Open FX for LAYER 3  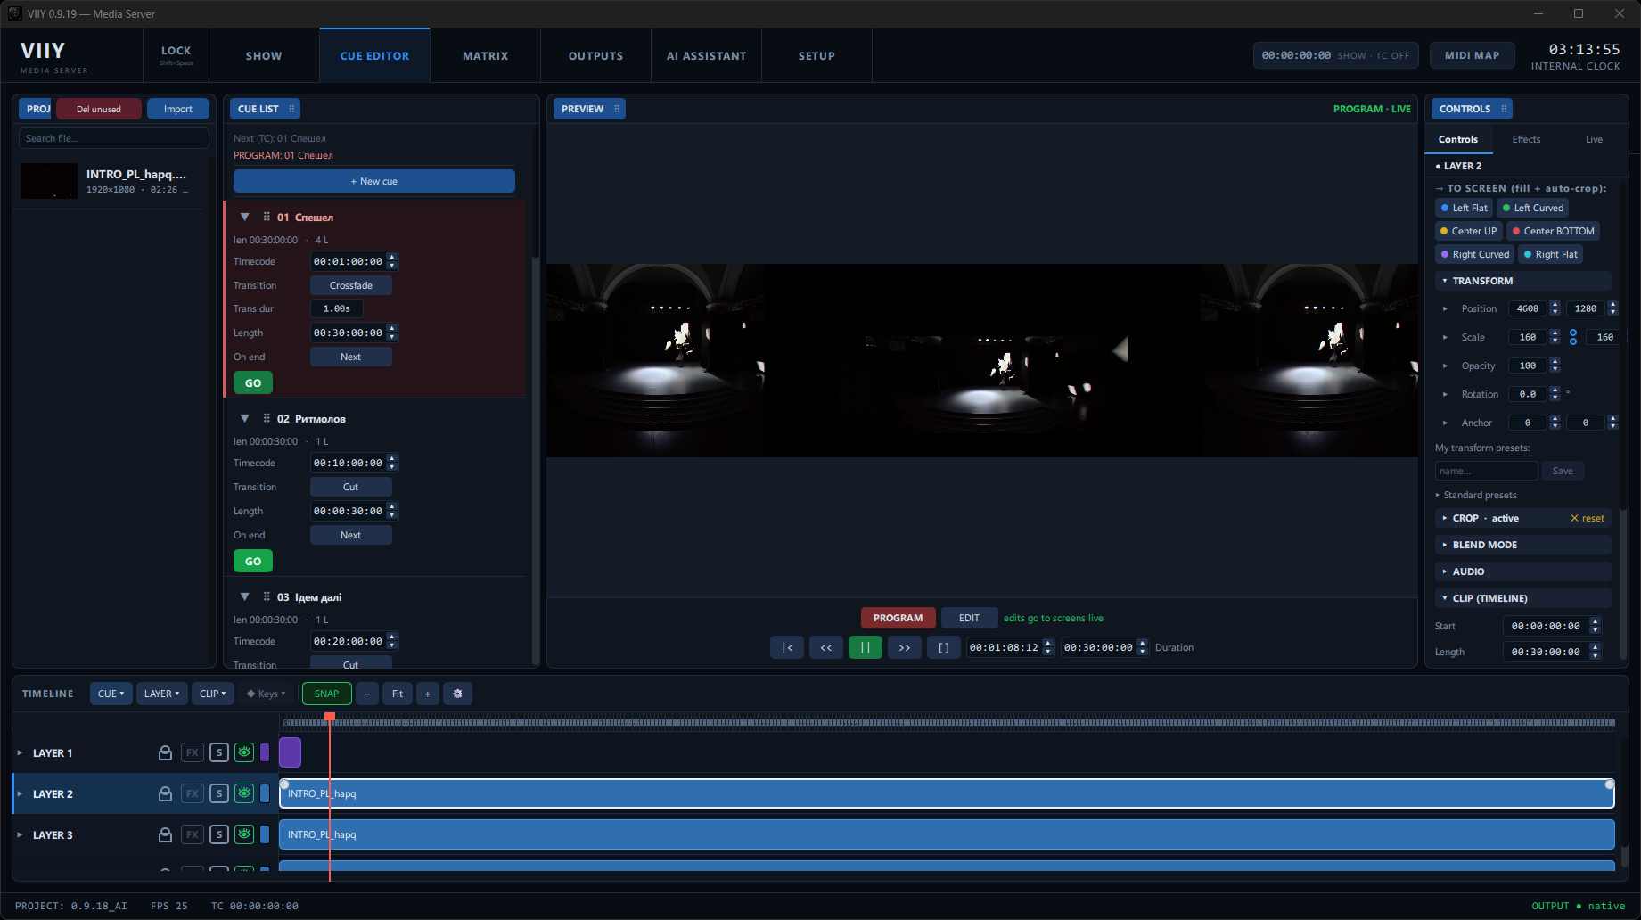point(193,834)
